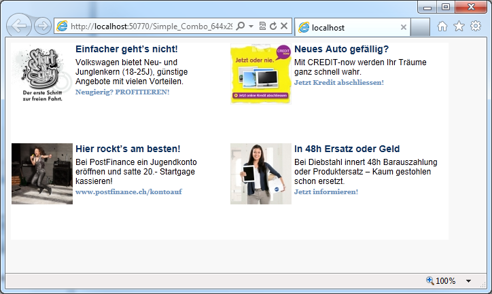Refresh the page with reload icon
This screenshot has width=492, height=294.
coord(273,26)
